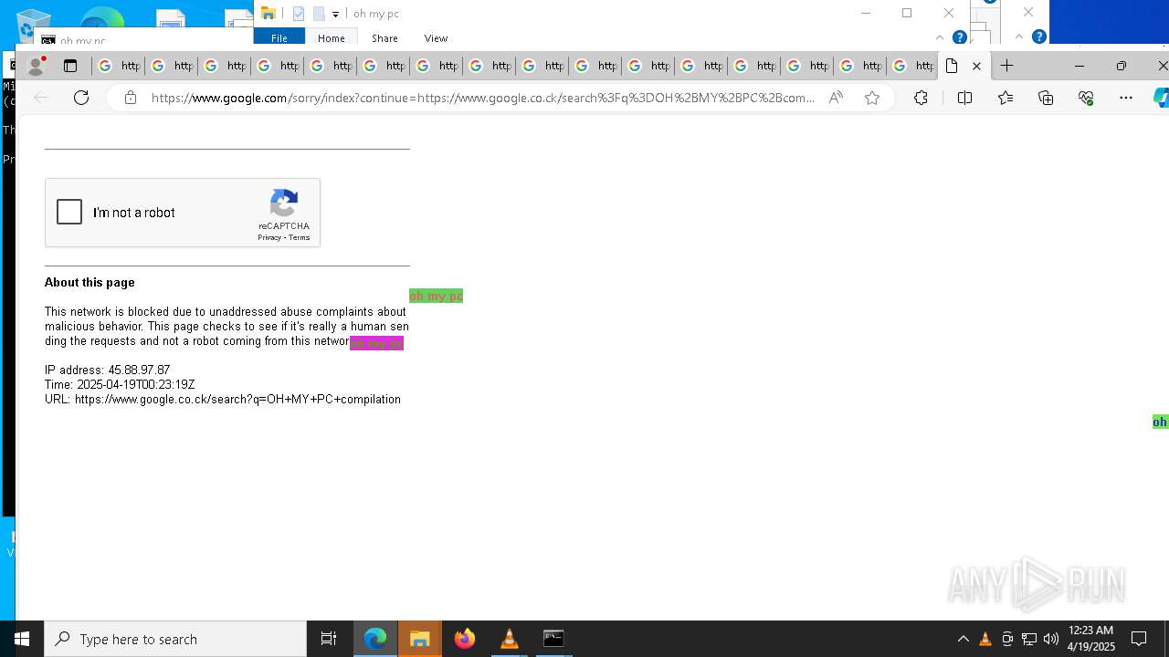Close the active Edge tab
Viewport: 1169px width, 657px height.
pos(976,66)
